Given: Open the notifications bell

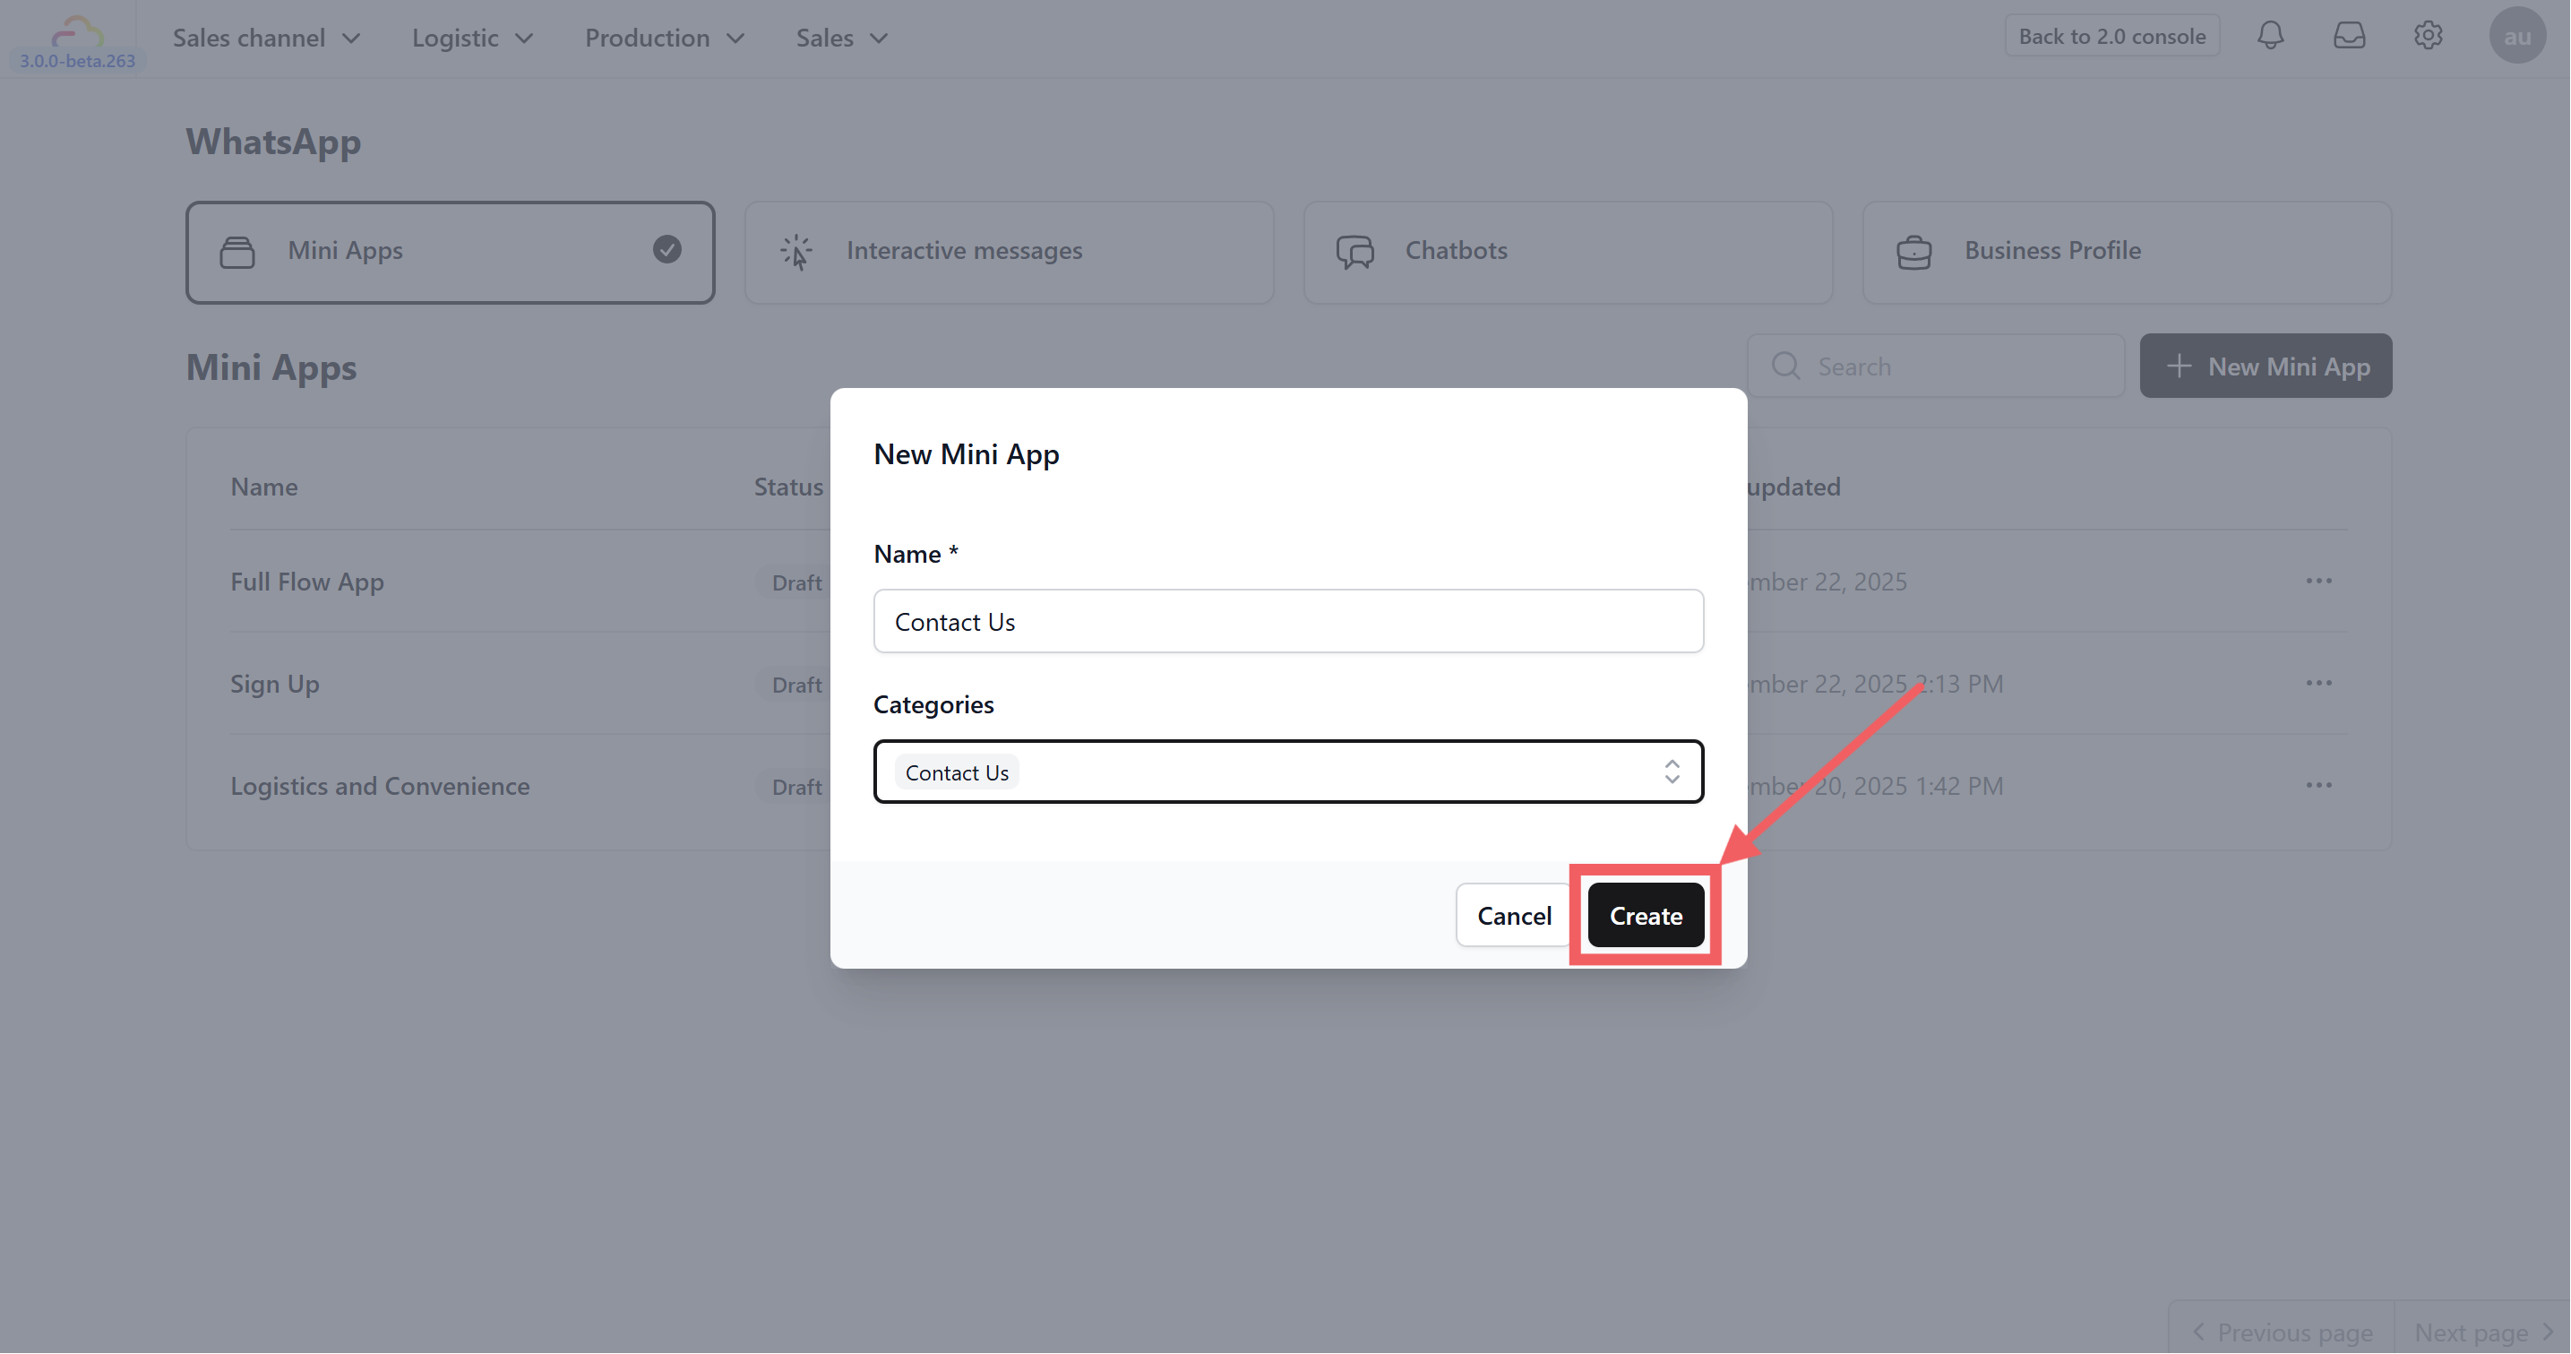Looking at the screenshot, I should [x=2271, y=36].
